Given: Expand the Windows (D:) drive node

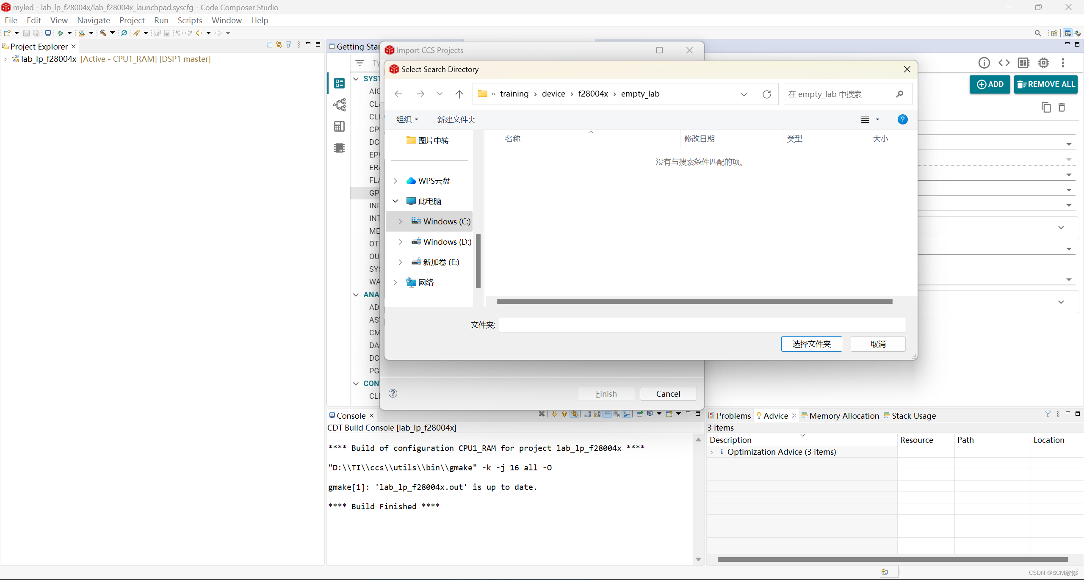Looking at the screenshot, I should (x=400, y=242).
